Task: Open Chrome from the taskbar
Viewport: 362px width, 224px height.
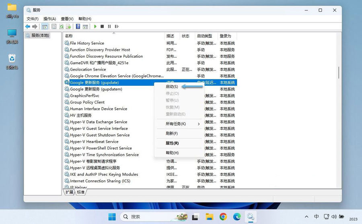Action: coord(223,217)
